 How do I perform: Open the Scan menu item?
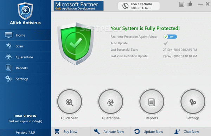coord(25,46)
